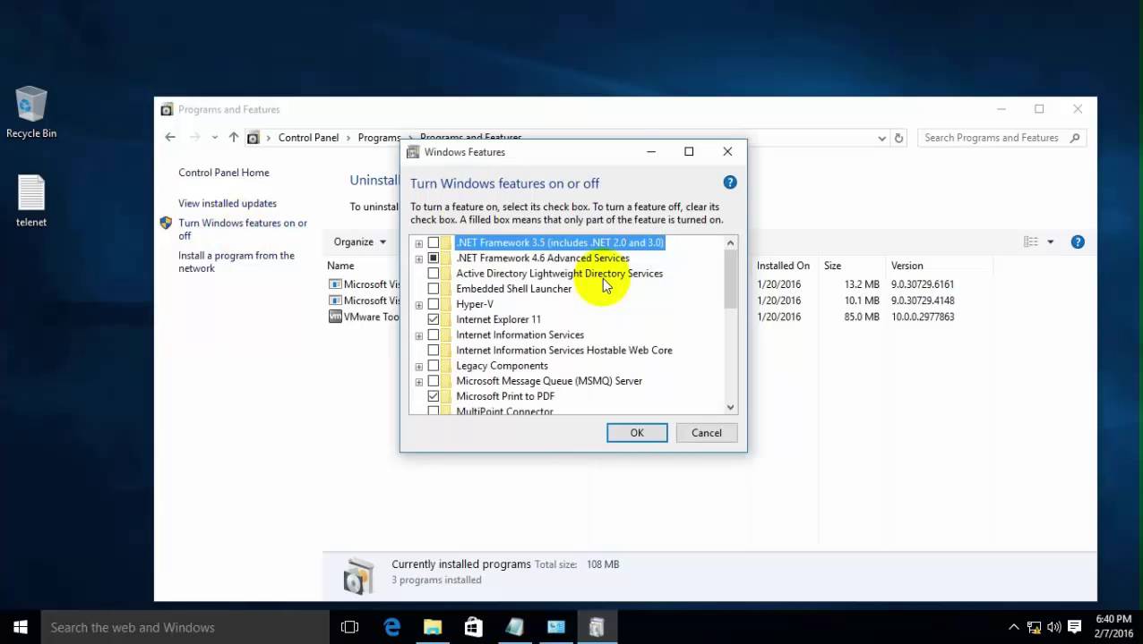
Task: Open the notepad-like app on the taskbar
Action: [514, 627]
